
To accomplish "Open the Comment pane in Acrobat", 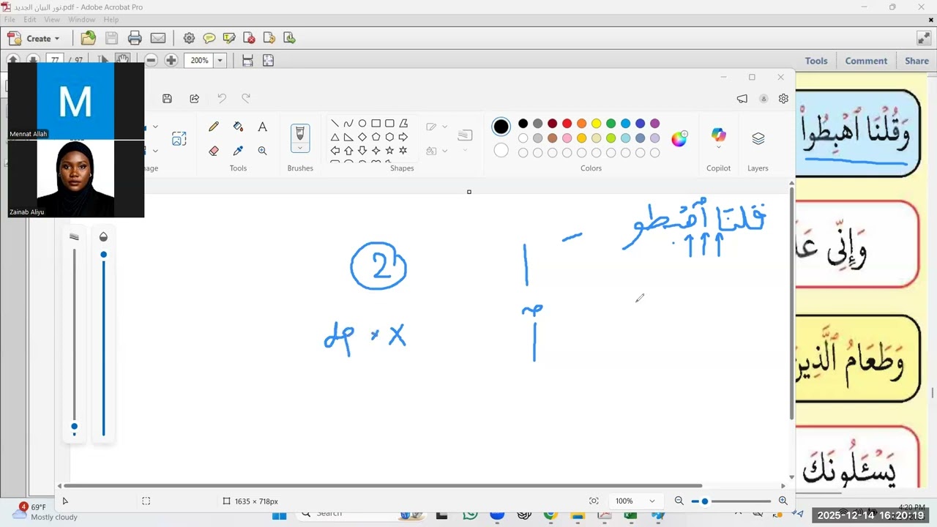I will [866, 61].
